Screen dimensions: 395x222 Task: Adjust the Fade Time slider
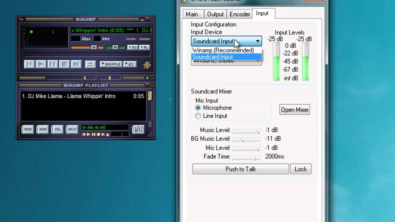pos(247,157)
